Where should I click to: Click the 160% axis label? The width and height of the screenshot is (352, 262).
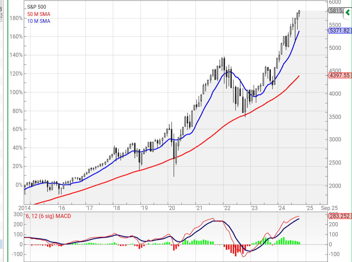point(16,37)
